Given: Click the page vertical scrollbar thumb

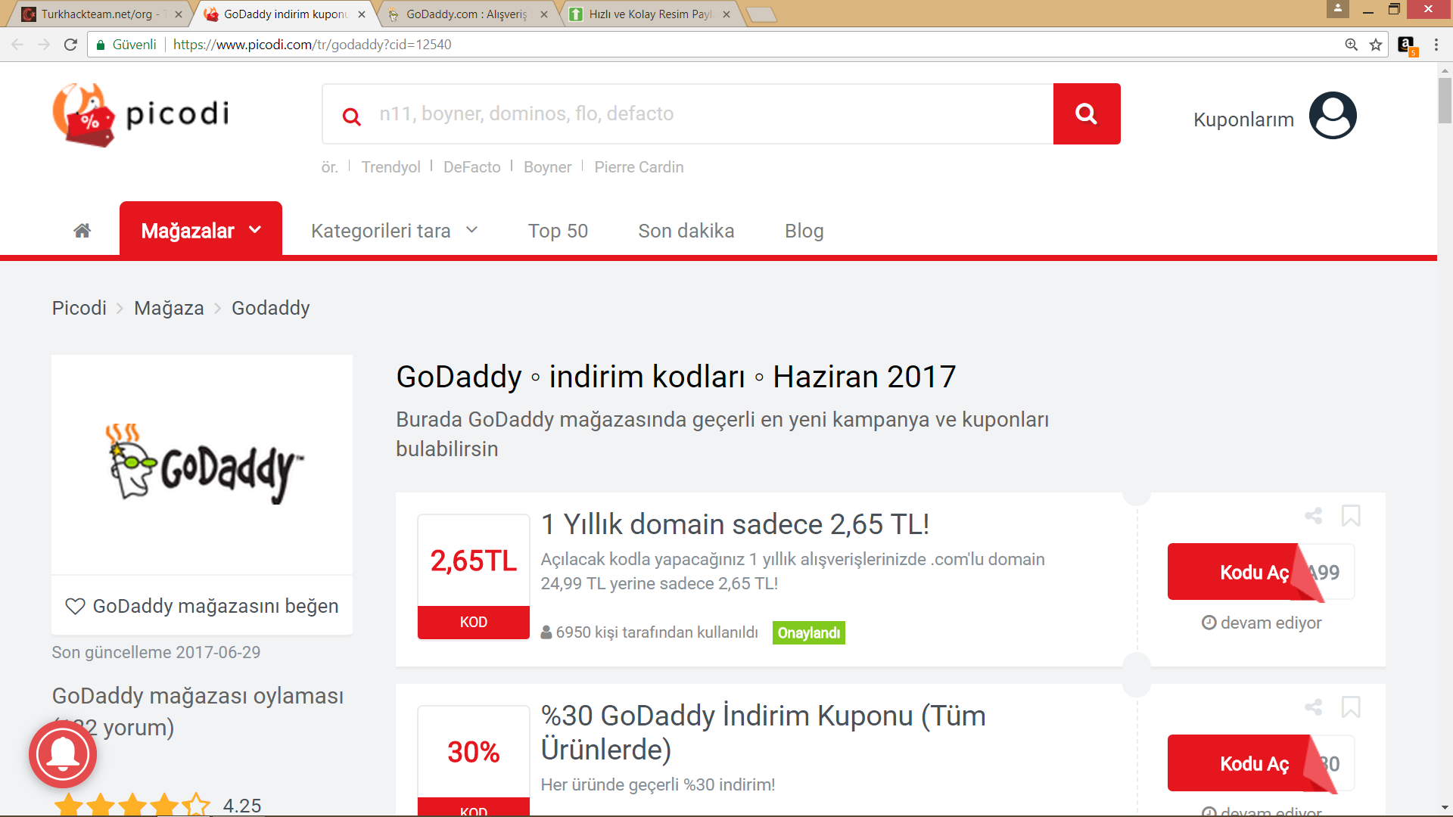Looking at the screenshot, I should coord(1445,99).
